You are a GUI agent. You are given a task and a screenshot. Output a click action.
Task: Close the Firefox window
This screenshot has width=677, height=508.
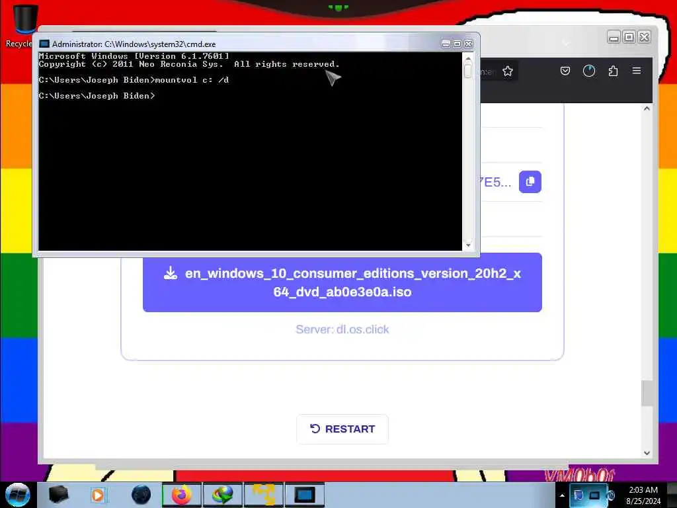point(644,38)
